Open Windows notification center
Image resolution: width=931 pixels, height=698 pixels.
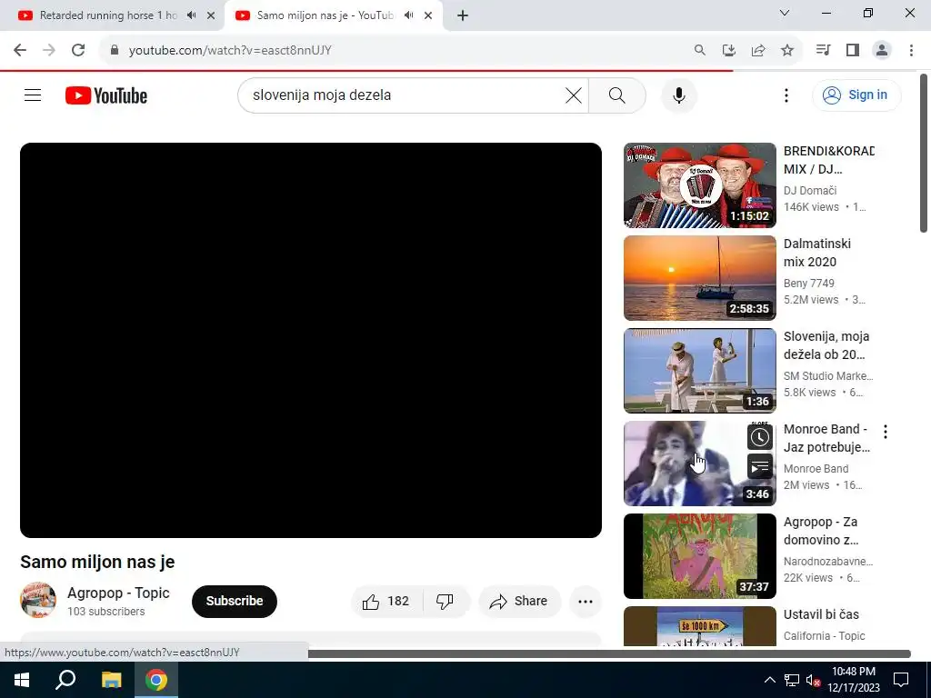(x=901, y=680)
